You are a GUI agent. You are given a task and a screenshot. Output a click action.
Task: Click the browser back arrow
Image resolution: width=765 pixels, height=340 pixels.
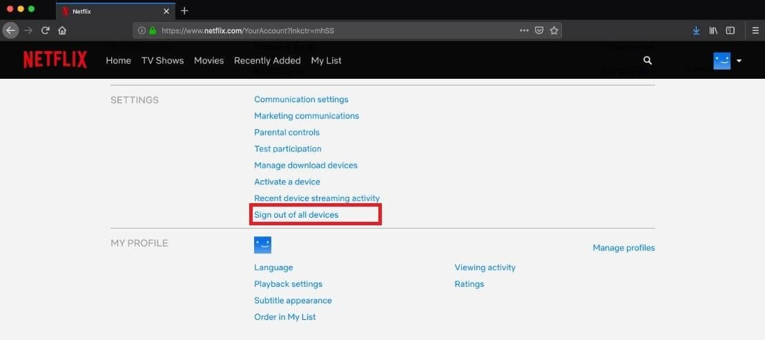tap(10, 30)
